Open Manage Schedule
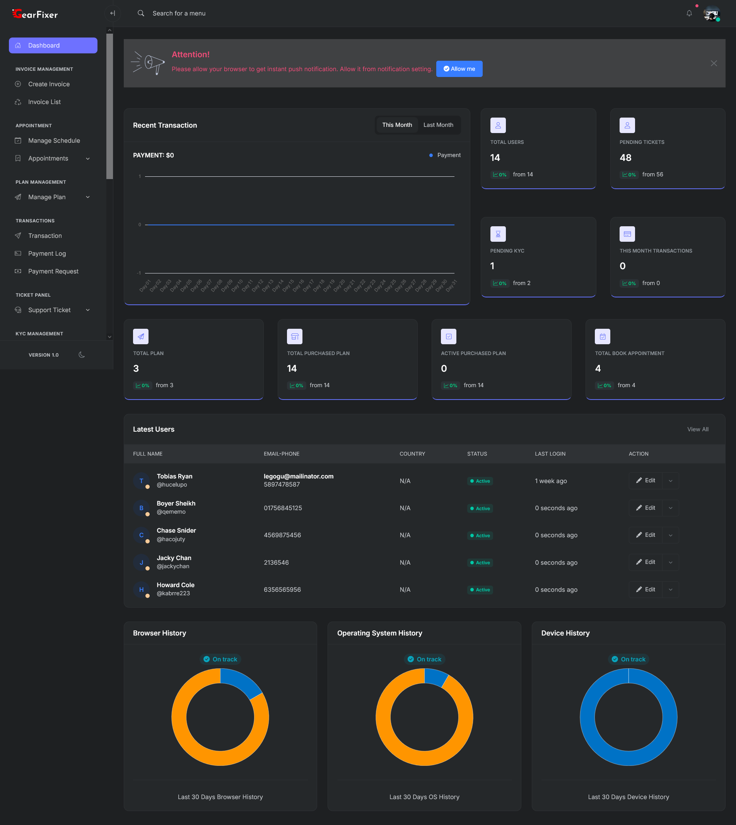 pyautogui.click(x=53, y=141)
